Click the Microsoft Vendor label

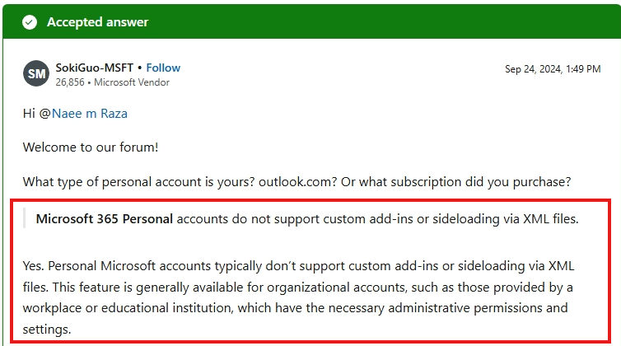click(x=132, y=82)
